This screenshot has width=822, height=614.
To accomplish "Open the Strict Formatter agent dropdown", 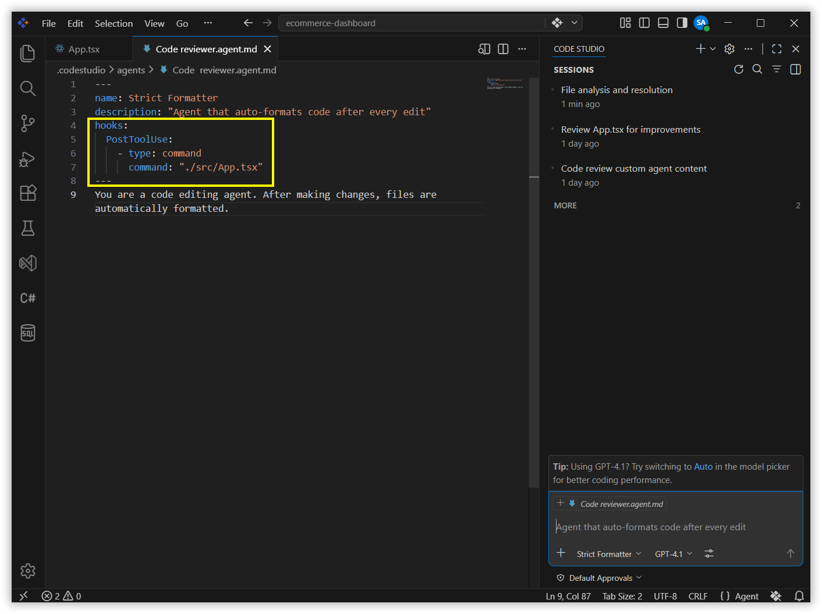I will [x=609, y=554].
